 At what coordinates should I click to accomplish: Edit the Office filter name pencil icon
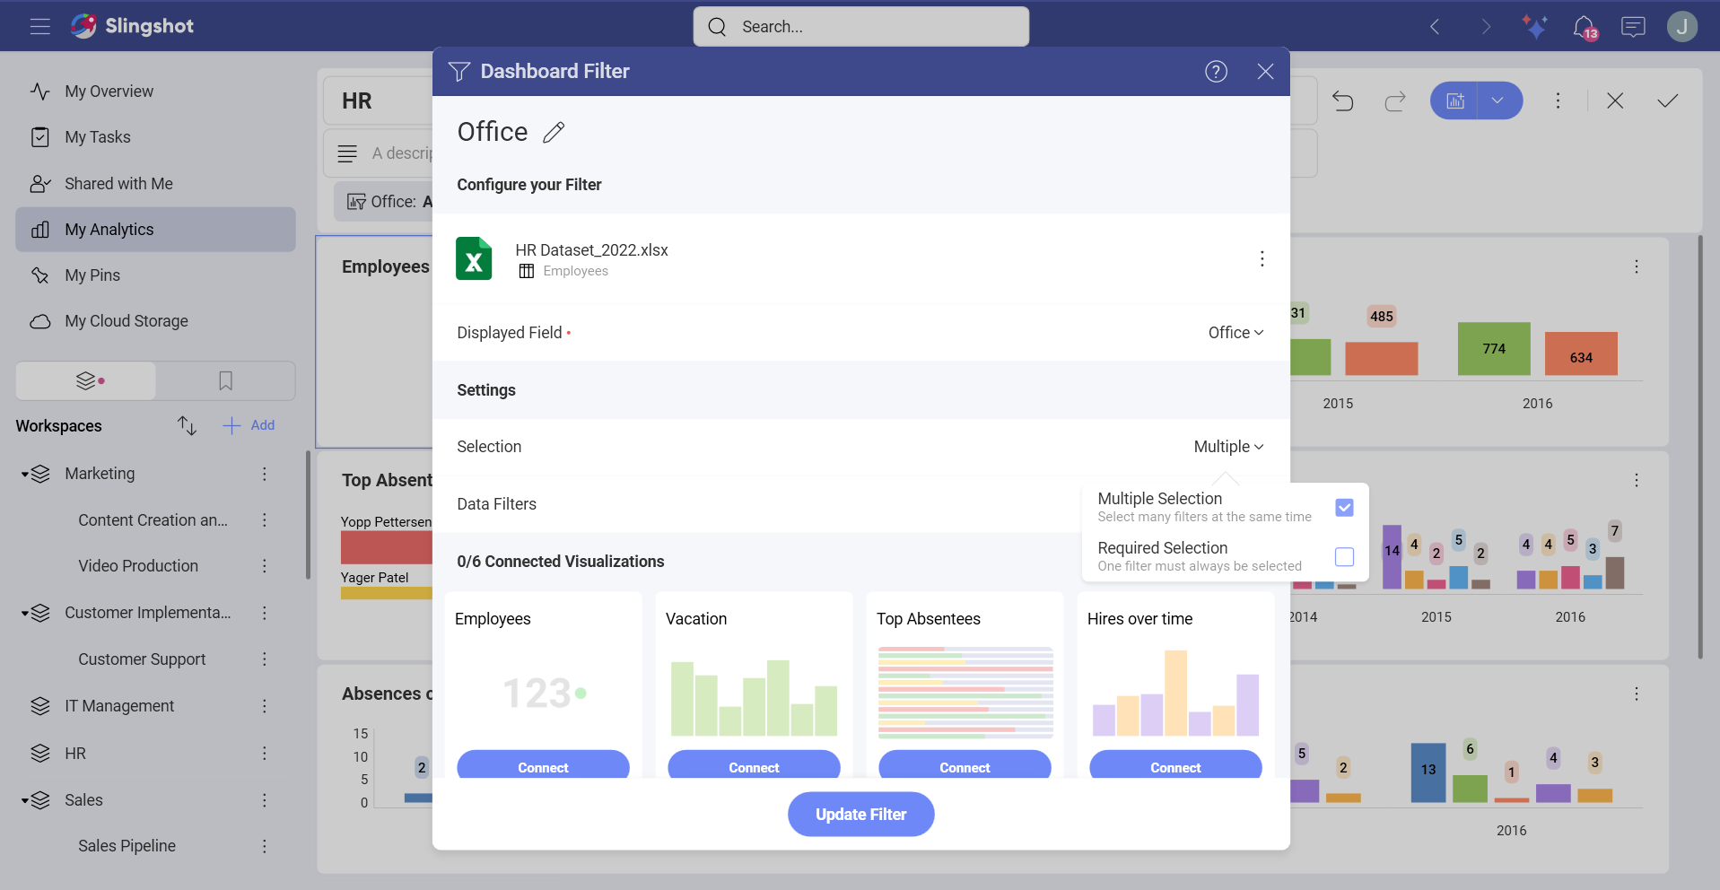coord(554,133)
